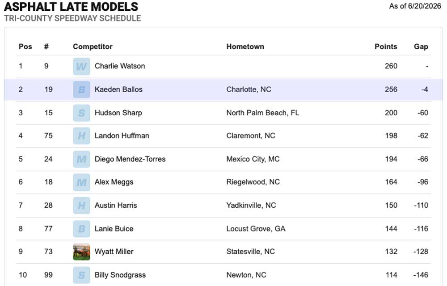447x286 pixels.
Task: Click Landon Huffman's H avatar icon
Action: pos(81,136)
